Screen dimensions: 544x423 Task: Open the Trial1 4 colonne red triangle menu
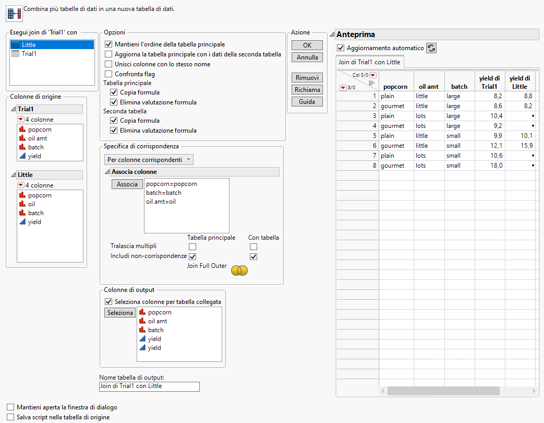point(21,120)
